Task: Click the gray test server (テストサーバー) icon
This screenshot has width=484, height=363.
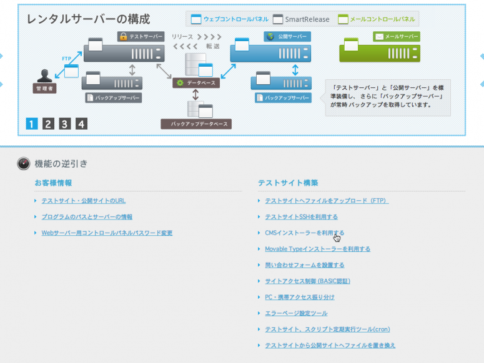Action: click(124, 52)
